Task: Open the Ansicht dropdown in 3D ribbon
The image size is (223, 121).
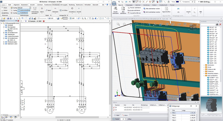Action: [188, 12]
